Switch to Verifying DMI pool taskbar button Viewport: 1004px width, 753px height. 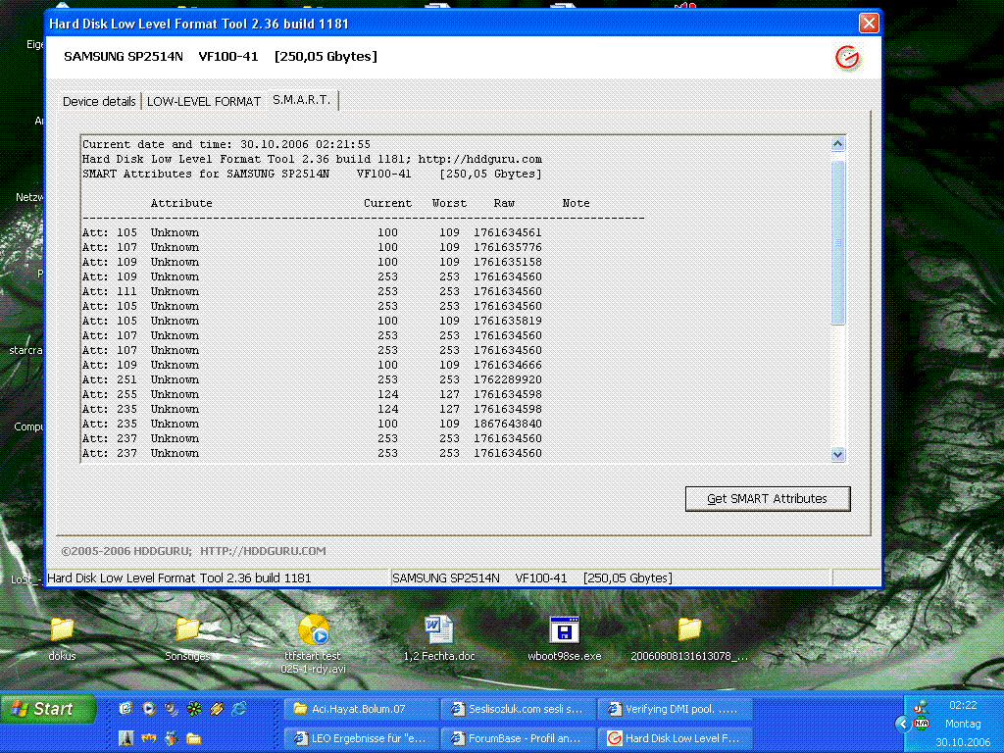click(x=675, y=709)
